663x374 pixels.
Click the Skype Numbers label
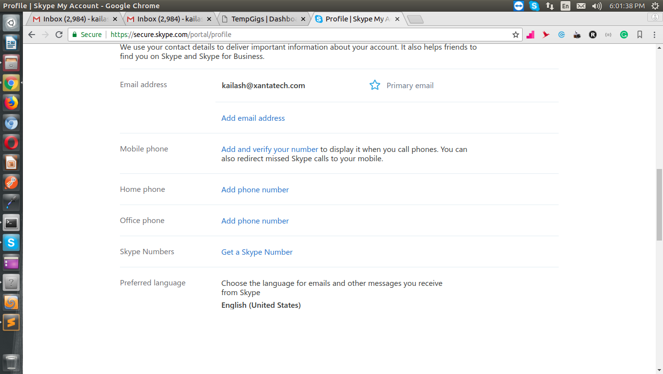pos(147,252)
